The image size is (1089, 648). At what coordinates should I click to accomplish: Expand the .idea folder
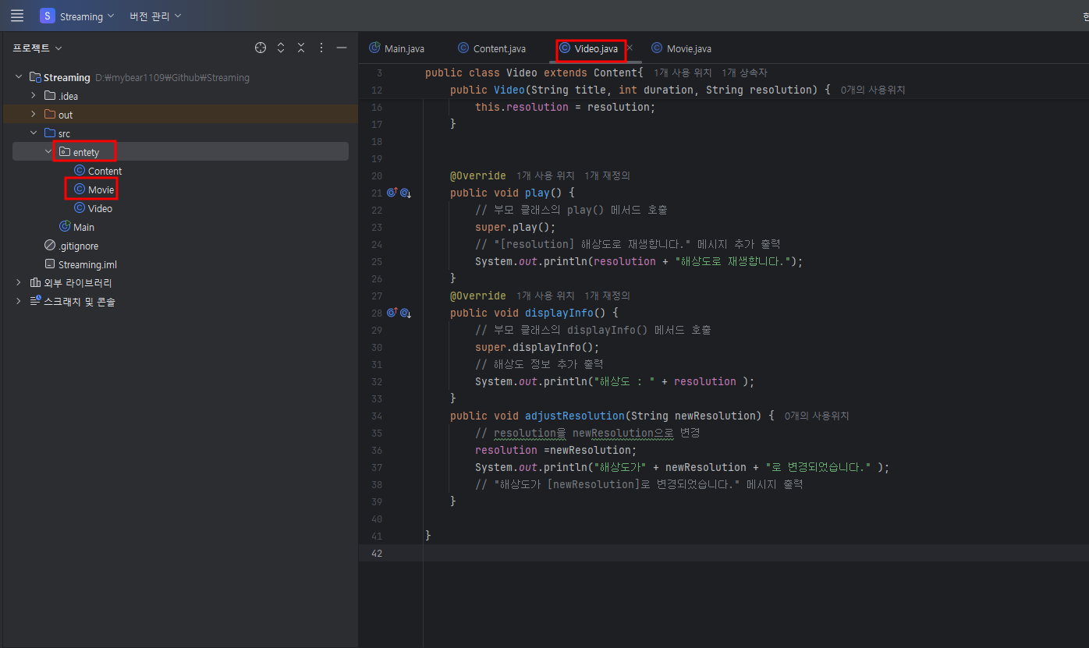coord(34,96)
